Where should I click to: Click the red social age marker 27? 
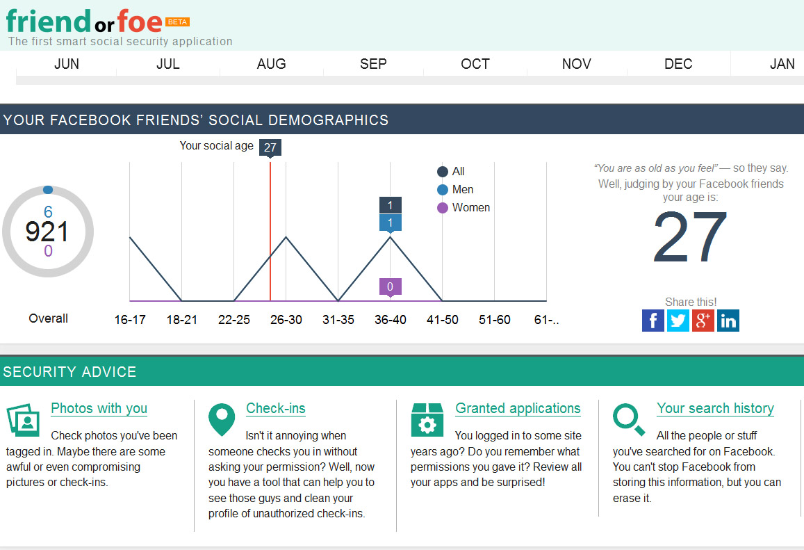click(x=270, y=147)
